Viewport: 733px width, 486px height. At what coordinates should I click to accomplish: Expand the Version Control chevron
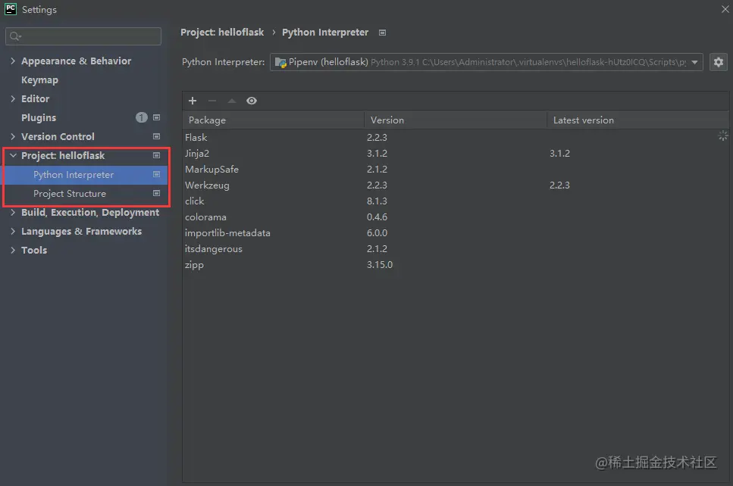pyautogui.click(x=13, y=136)
